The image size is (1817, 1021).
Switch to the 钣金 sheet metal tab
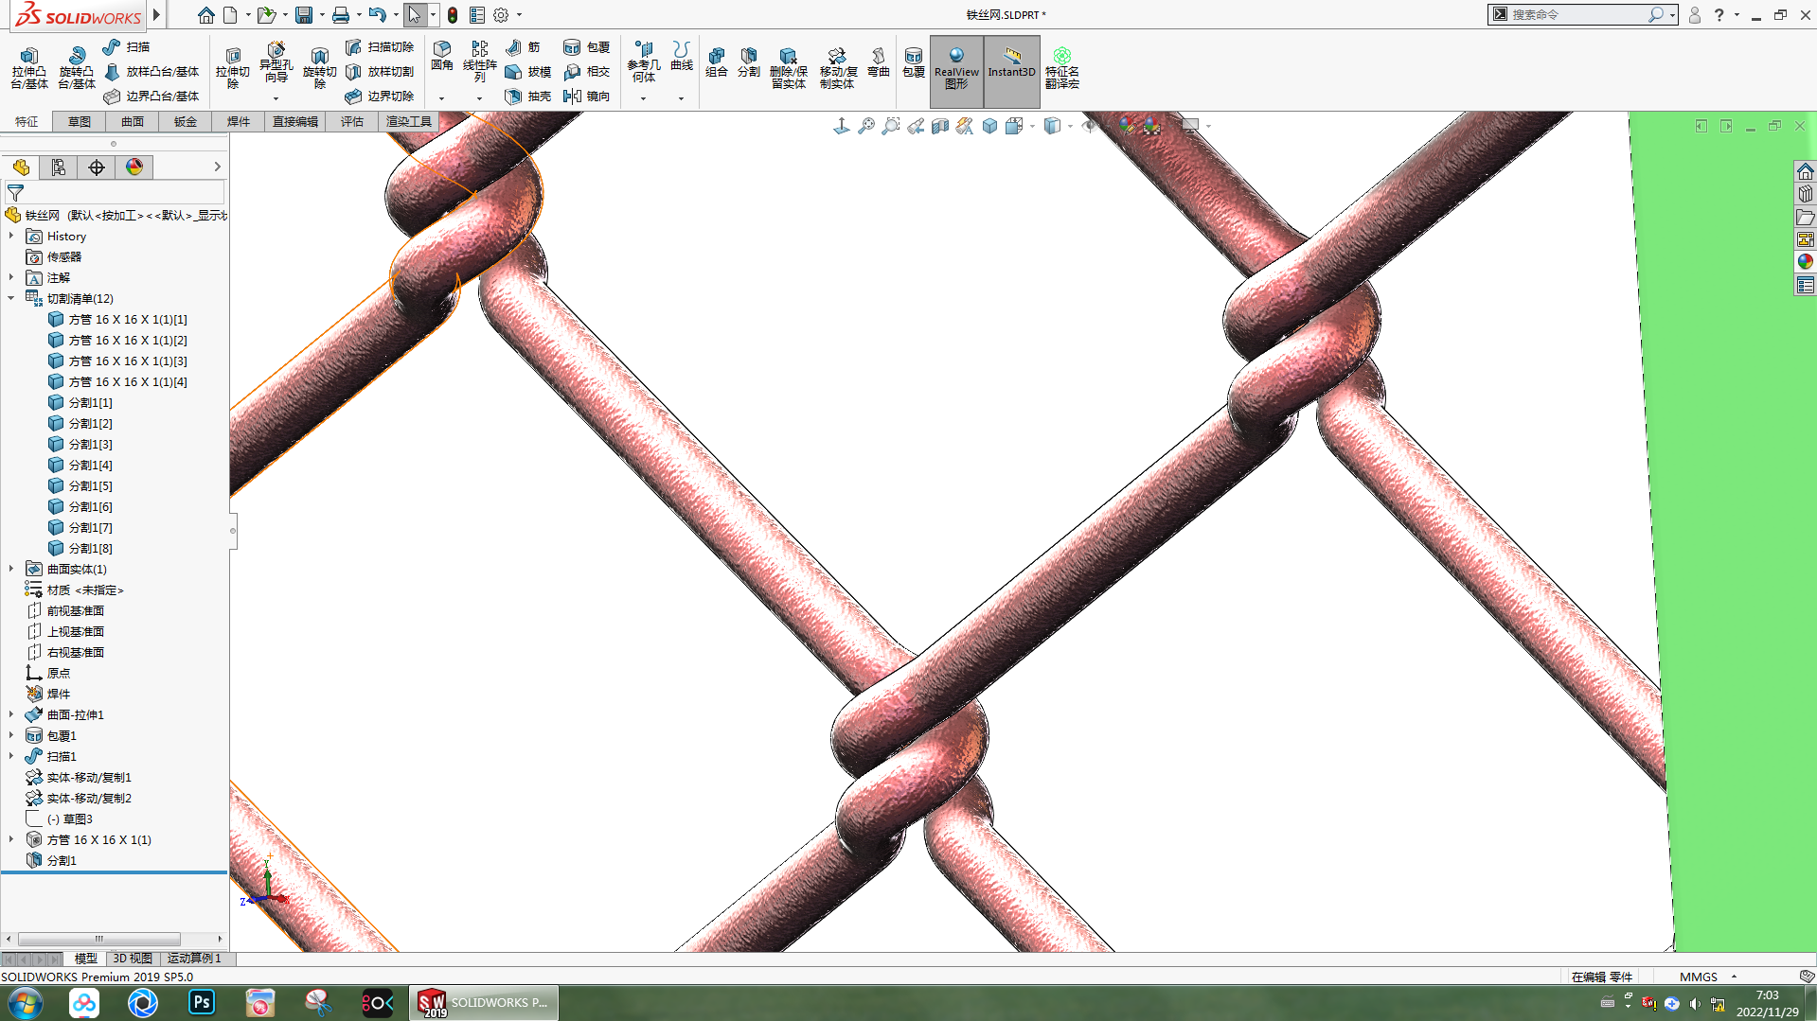[186, 121]
